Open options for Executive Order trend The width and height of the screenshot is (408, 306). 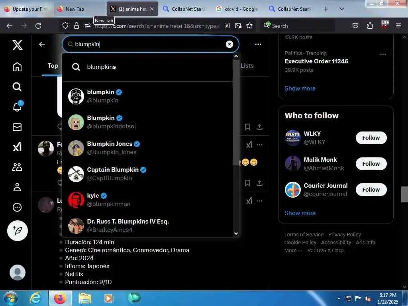point(383,54)
